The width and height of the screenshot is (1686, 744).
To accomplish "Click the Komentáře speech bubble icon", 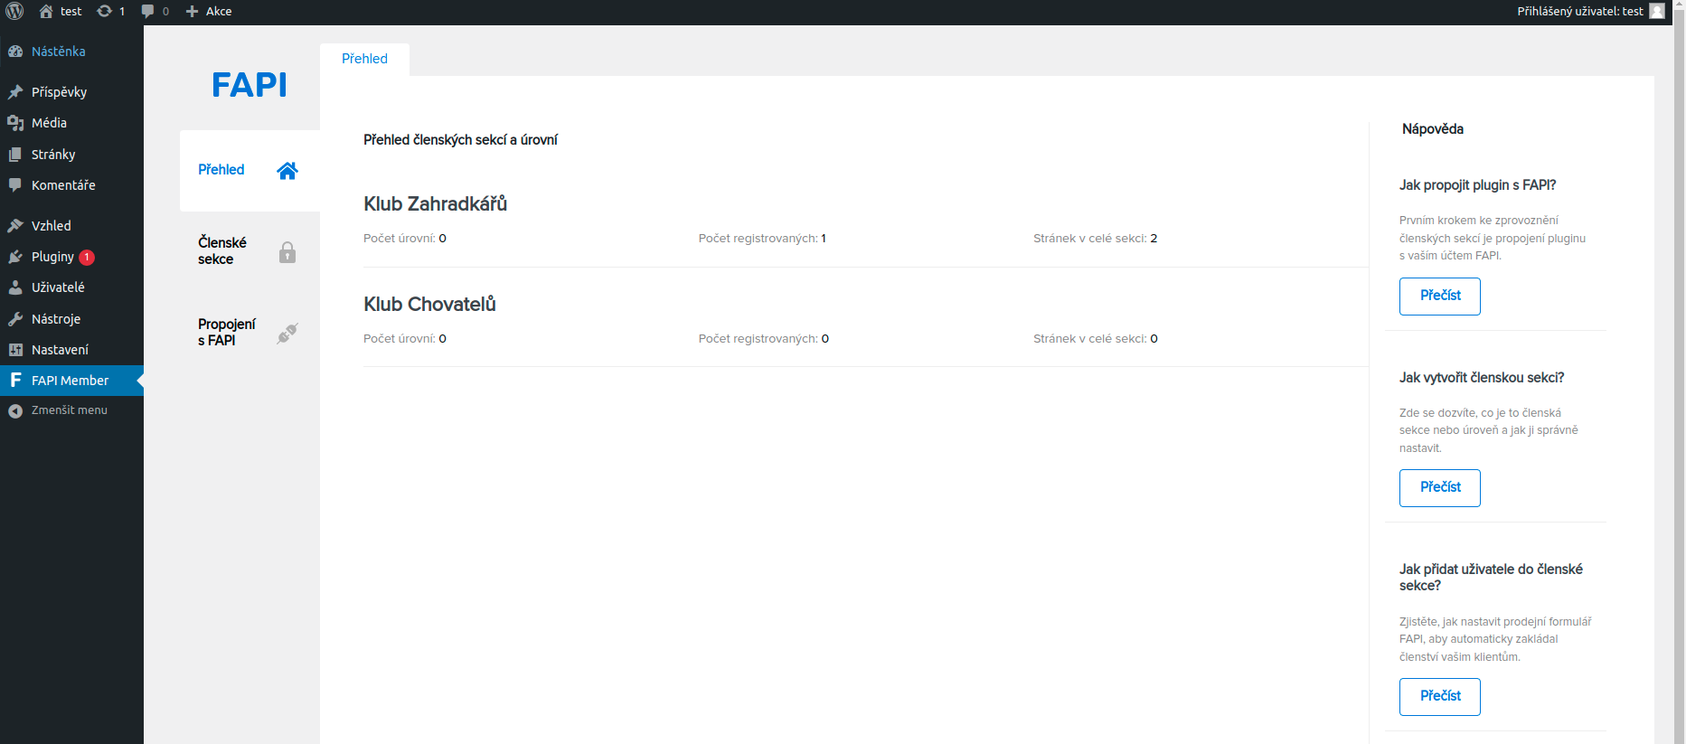I will (x=15, y=185).
